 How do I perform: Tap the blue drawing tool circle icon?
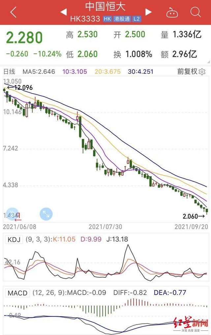(x=12, y=214)
